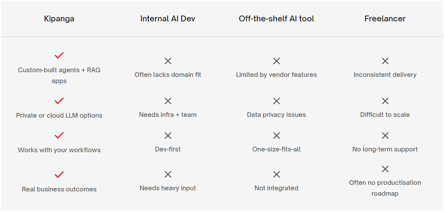
Task: Click the Difficult to scale text
Action: point(385,115)
